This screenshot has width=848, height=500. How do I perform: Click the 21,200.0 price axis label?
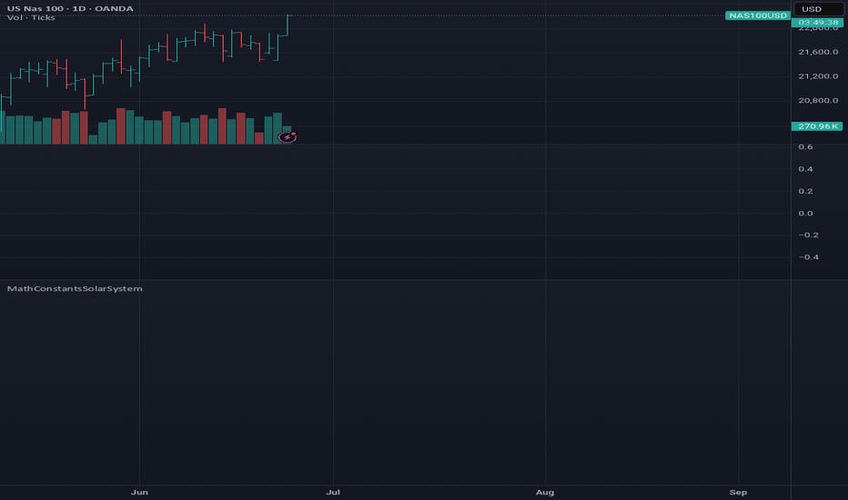(818, 76)
